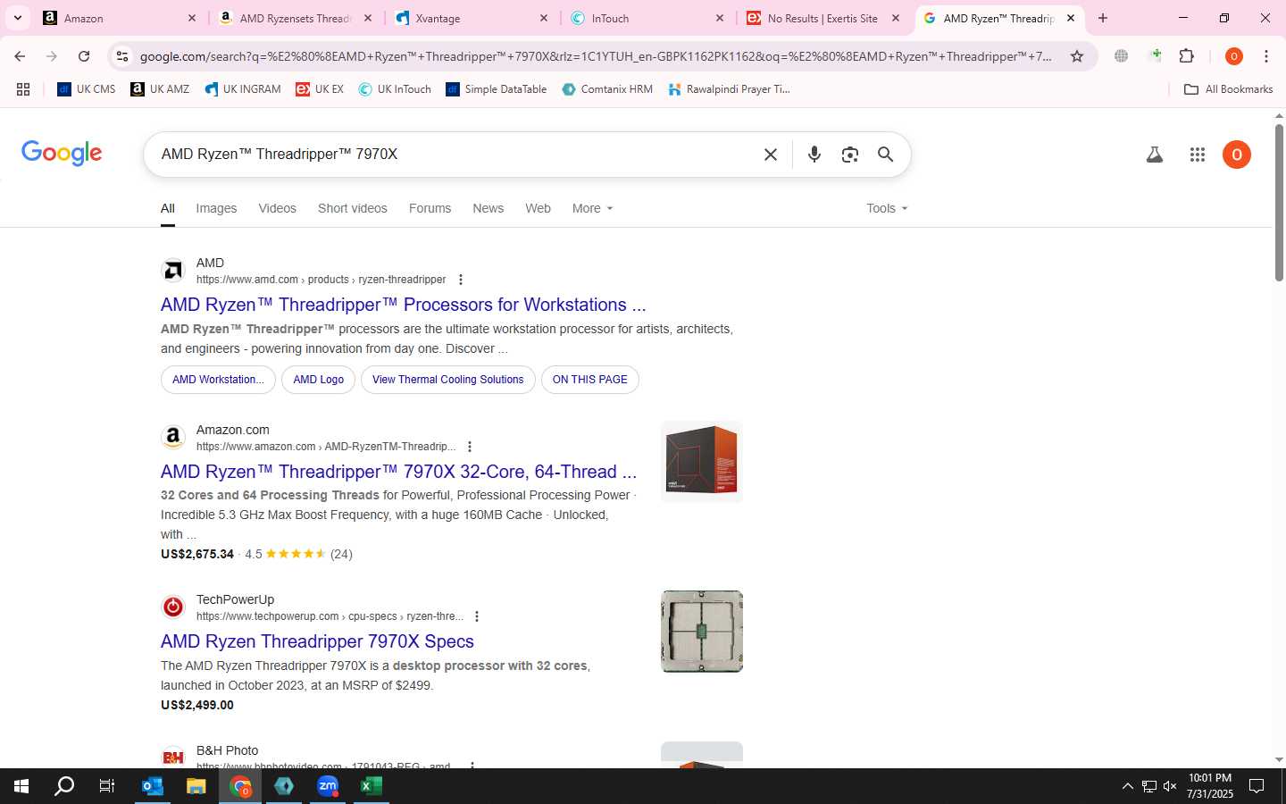Switch to the InTouch browser tab
The image size is (1286, 804).
click(x=649, y=18)
